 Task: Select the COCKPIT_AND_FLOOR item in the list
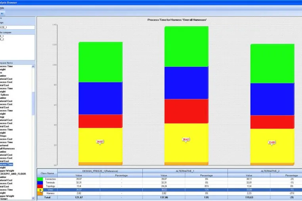[13, 174]
